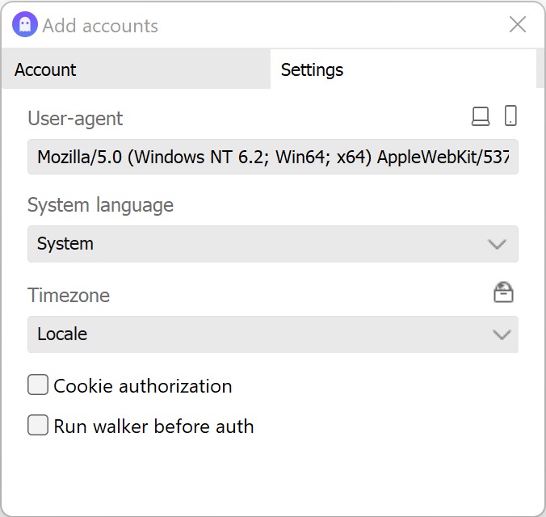Click the Timezone heading label
The height and width of the screenshot is (517, 546).
[69, 296]
